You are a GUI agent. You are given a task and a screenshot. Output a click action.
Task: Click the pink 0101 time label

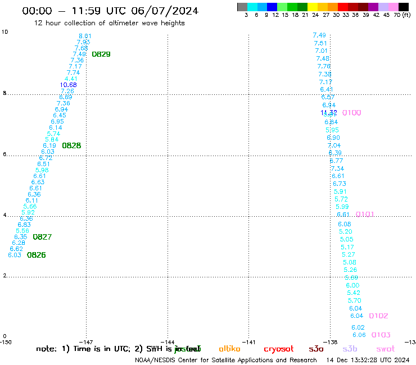tap(365, 214)
